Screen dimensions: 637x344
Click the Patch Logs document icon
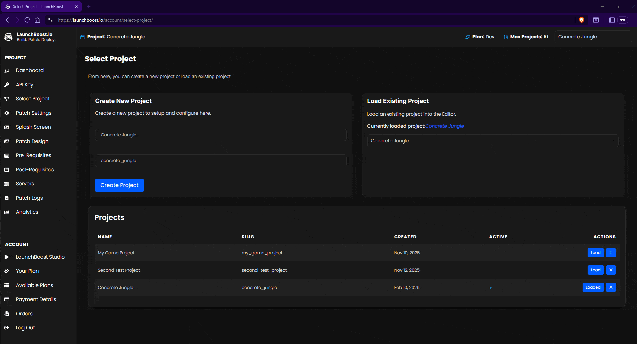pos(7,198)
